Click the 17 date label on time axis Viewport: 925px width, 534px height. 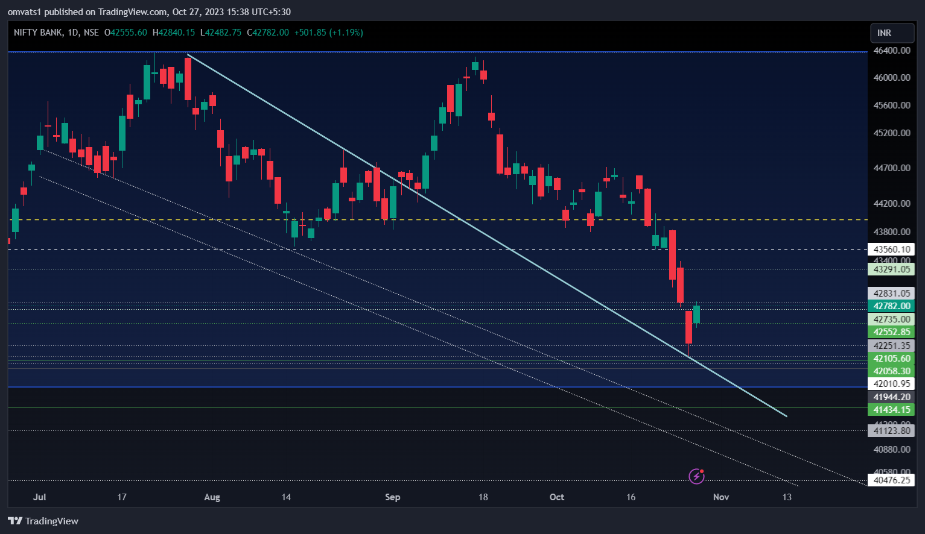coord(122,497)
